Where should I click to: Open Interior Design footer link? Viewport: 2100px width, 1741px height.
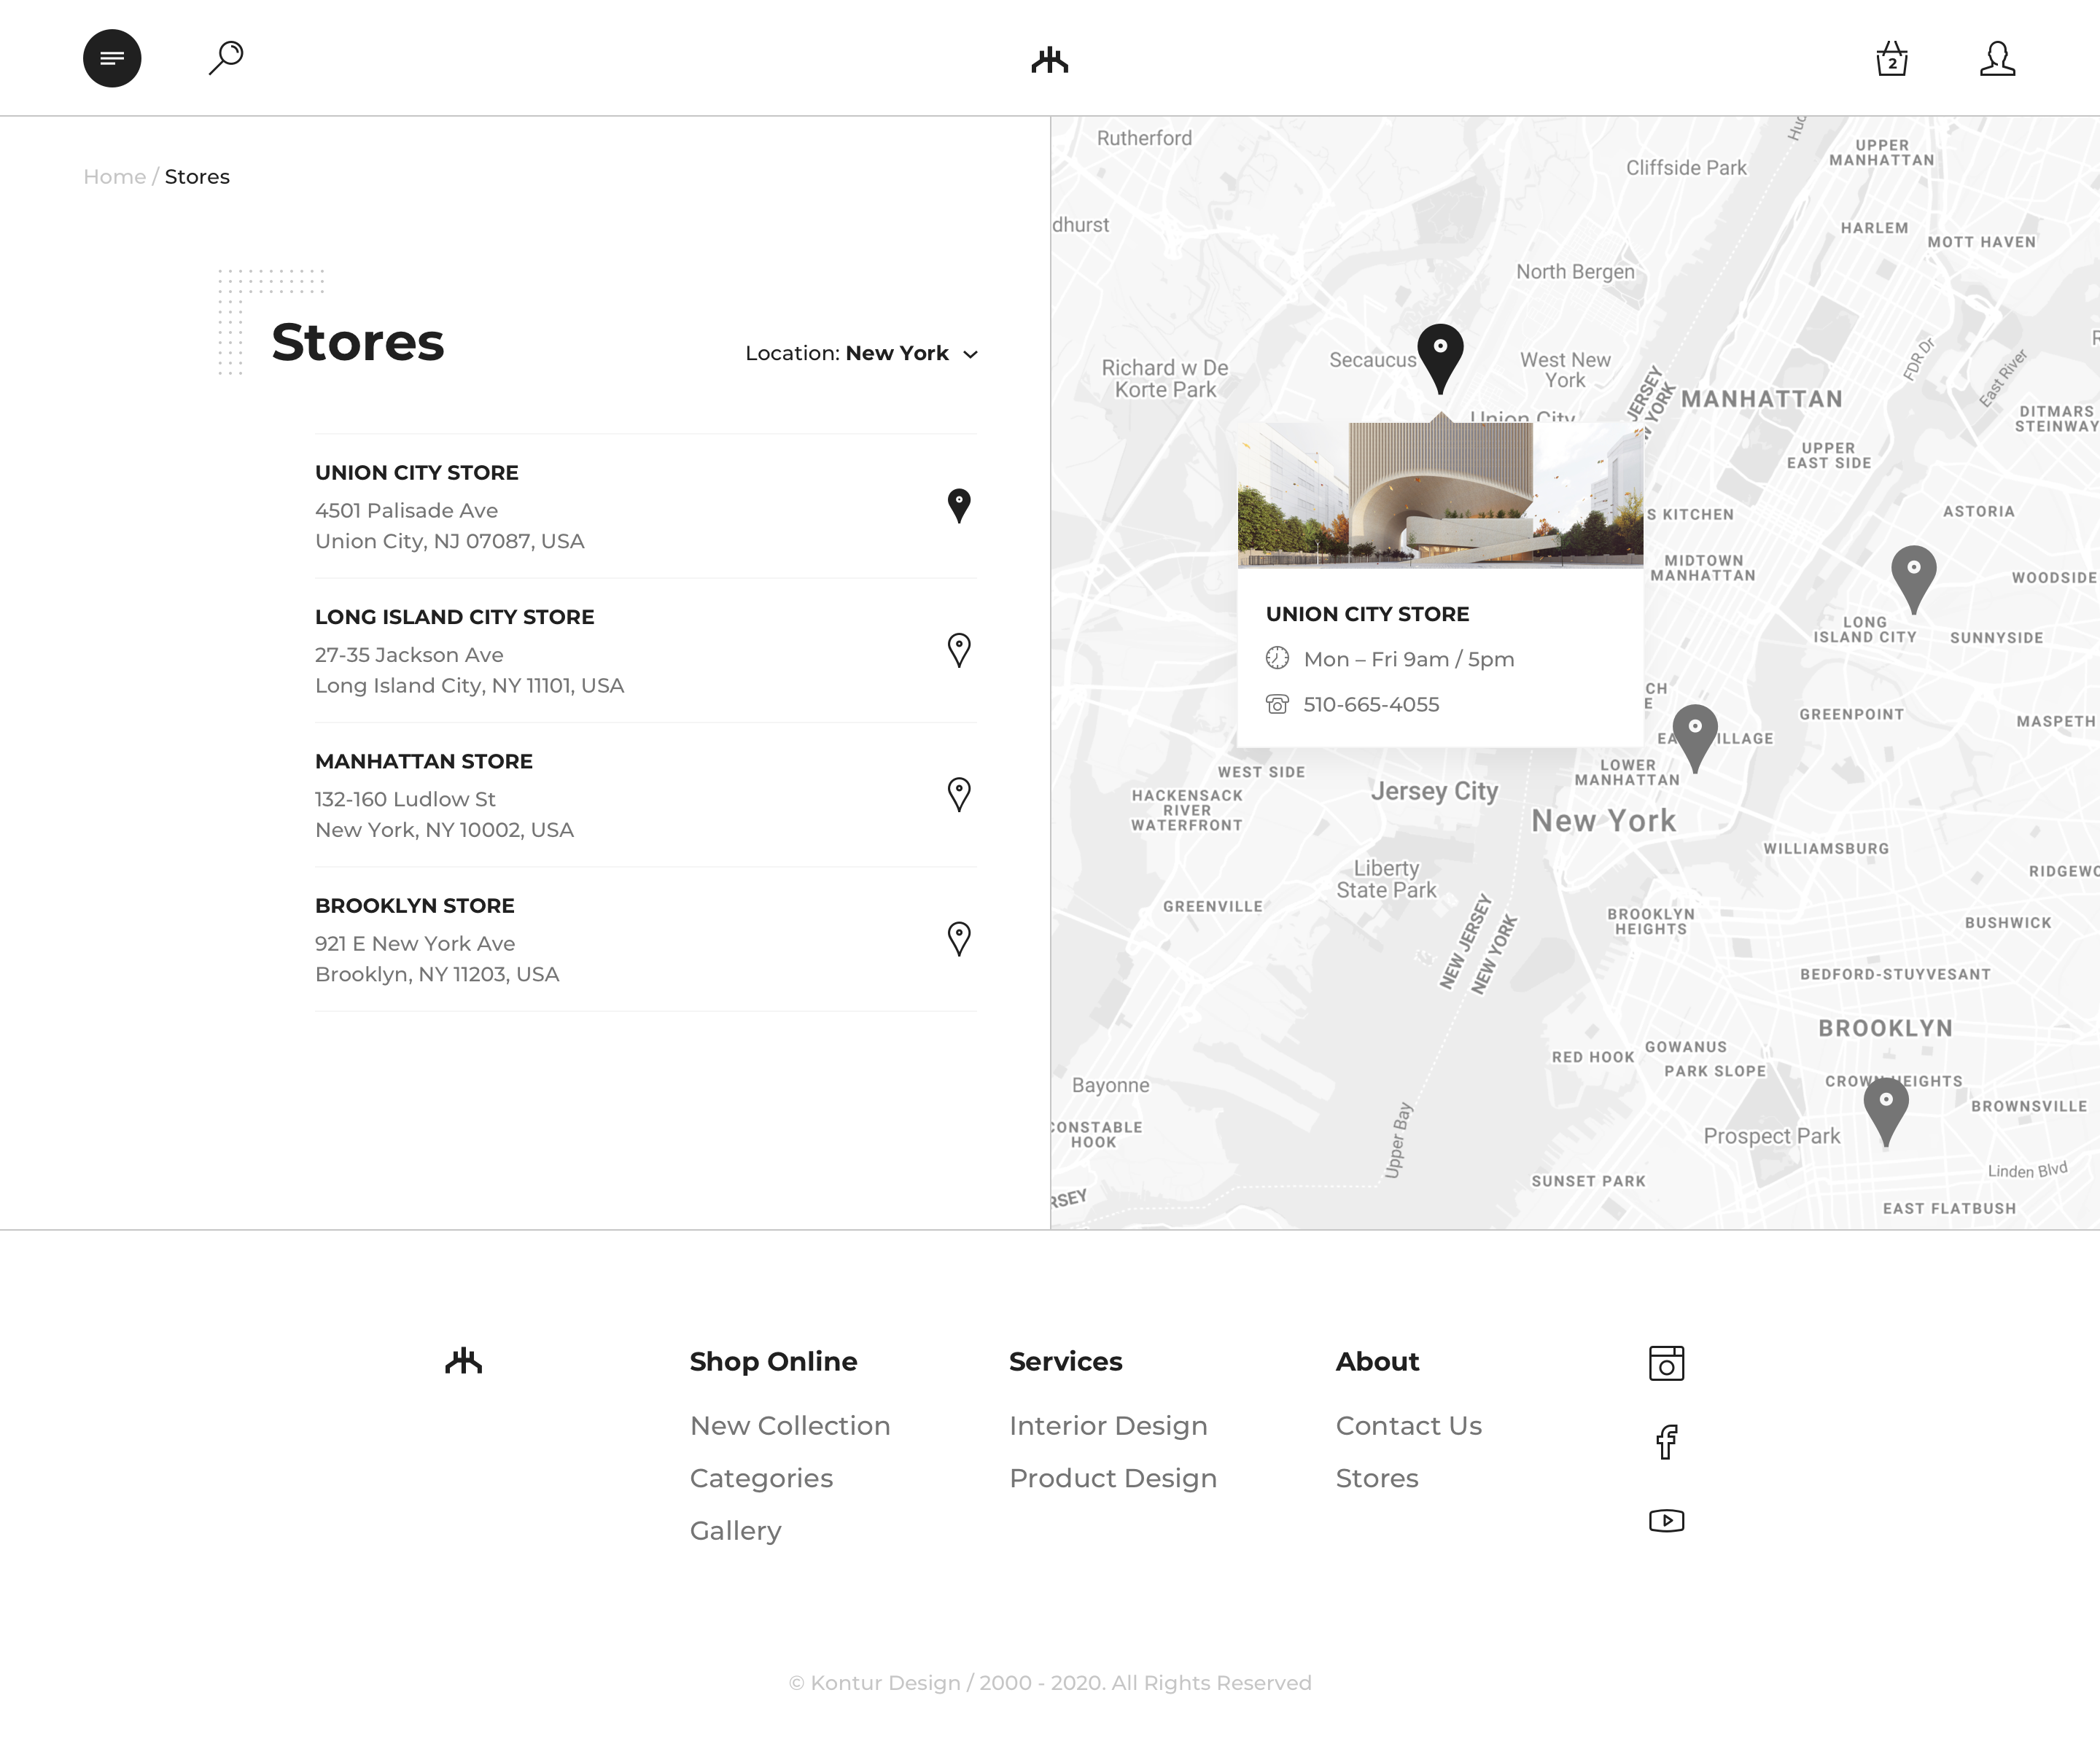(x=1108, y=1425)
